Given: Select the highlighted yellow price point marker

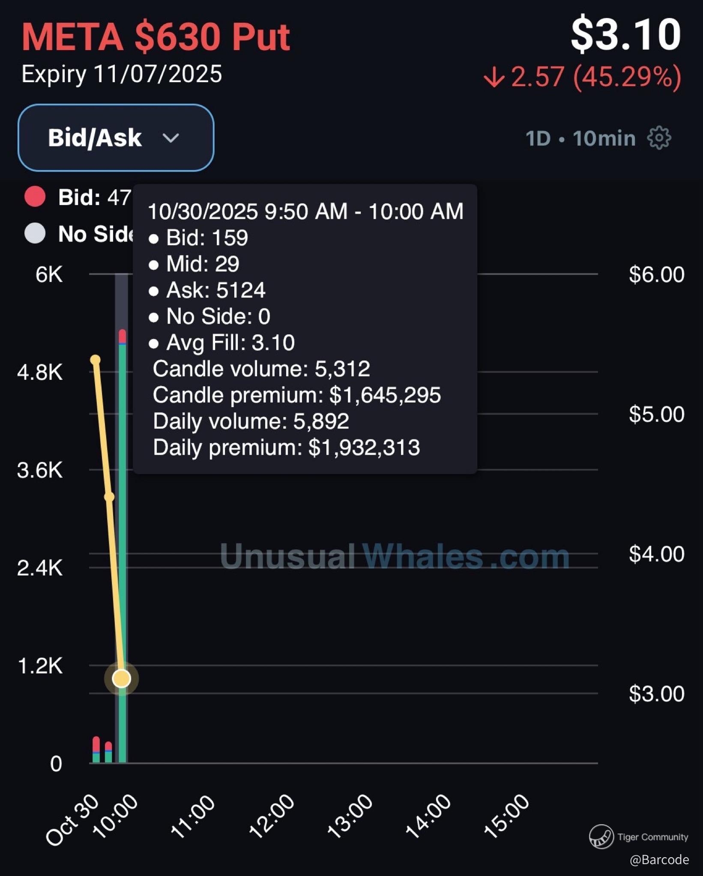Looking at the screenshot, I should [x=121, y=678].
